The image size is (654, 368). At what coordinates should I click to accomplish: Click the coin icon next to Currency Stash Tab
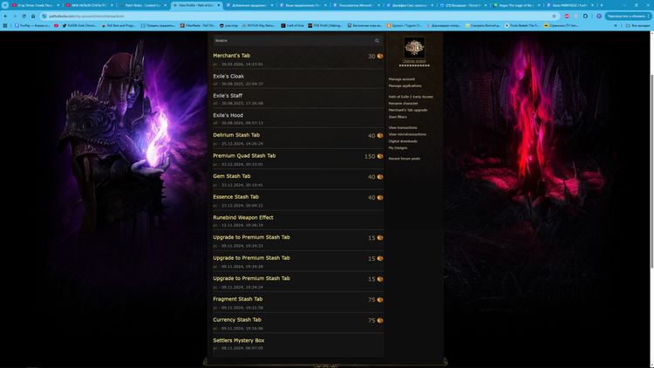click(380, 321)
